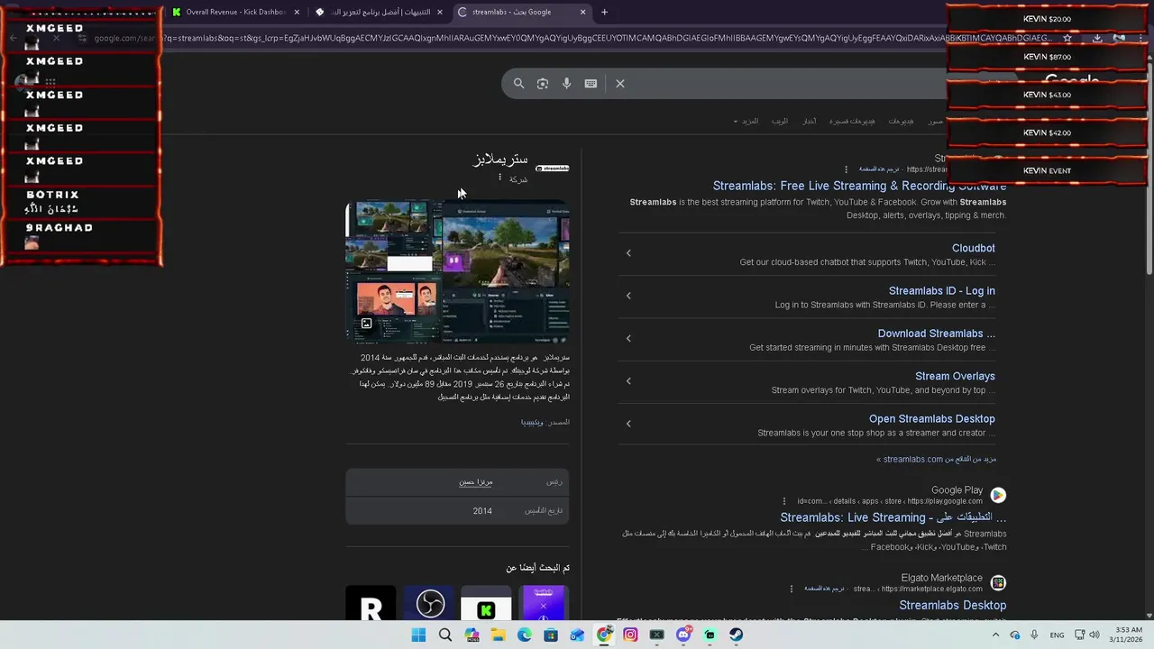Open Chrome downloads icon in toolbar
The height and width of the screenshot is (649, 1154).
coord(1097,38)
